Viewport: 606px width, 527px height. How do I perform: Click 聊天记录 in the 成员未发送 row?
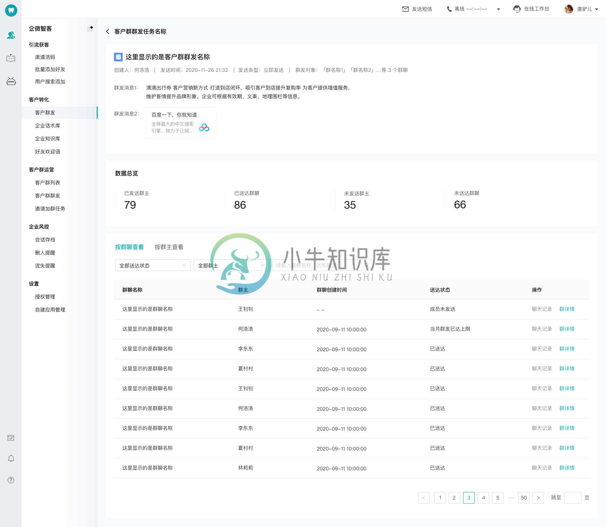[542, 309]
